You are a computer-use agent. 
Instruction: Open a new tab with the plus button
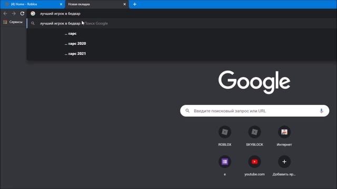click(x=135, y=4)
